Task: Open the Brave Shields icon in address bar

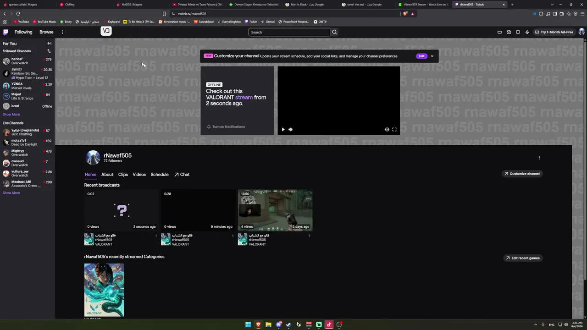Action: [x=405, y=14]
